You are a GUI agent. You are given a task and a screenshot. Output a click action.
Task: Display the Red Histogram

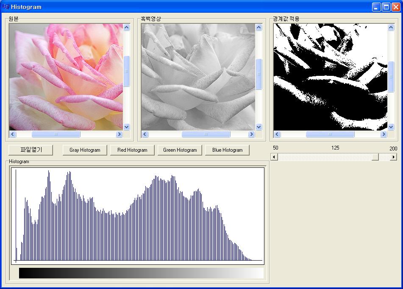pos(132,150)
